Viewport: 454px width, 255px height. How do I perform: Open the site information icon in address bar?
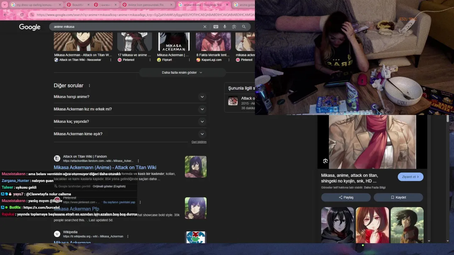pos(32,15)
